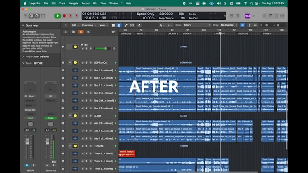Screen dimensions: 308x173
Task: Collapse the ALTOS track stack
Action: 70,116
